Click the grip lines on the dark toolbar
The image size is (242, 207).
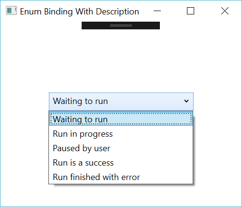(x=121, y=26)
